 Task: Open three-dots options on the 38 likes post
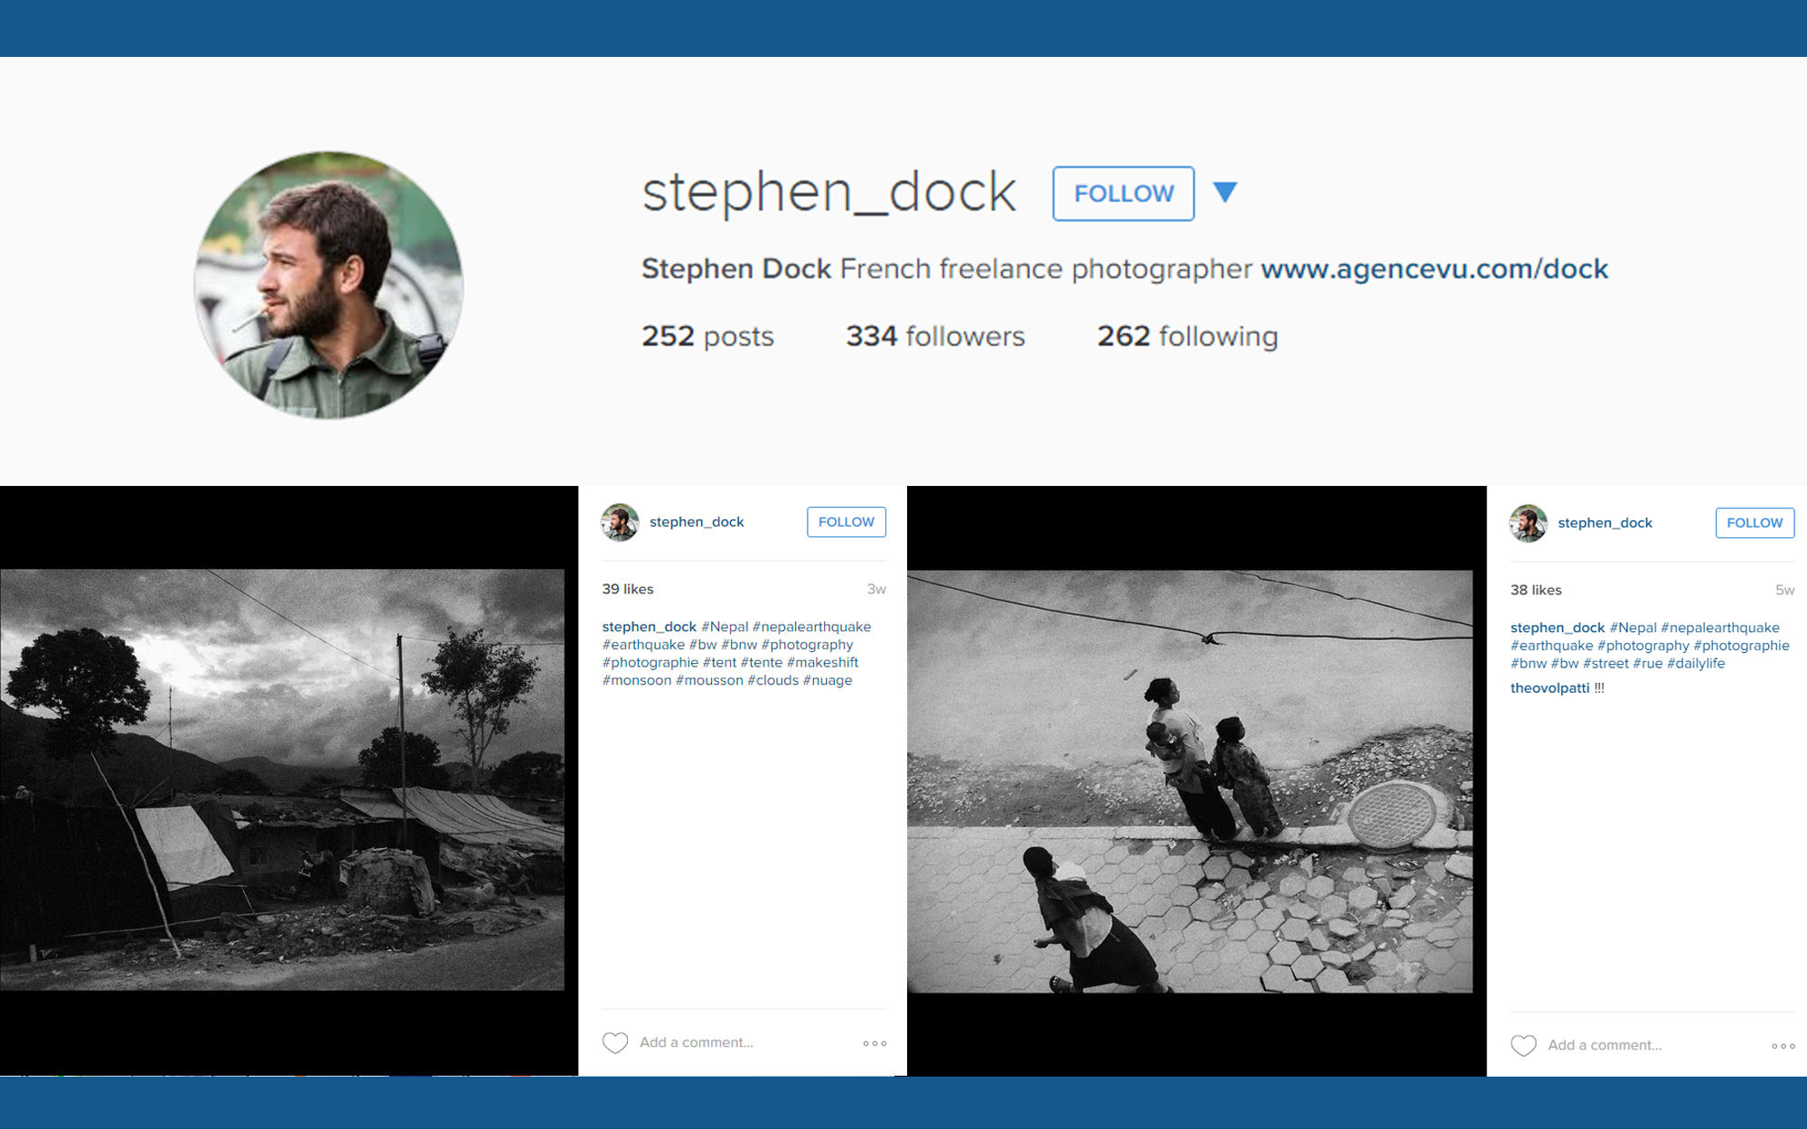(1783, 1046)
